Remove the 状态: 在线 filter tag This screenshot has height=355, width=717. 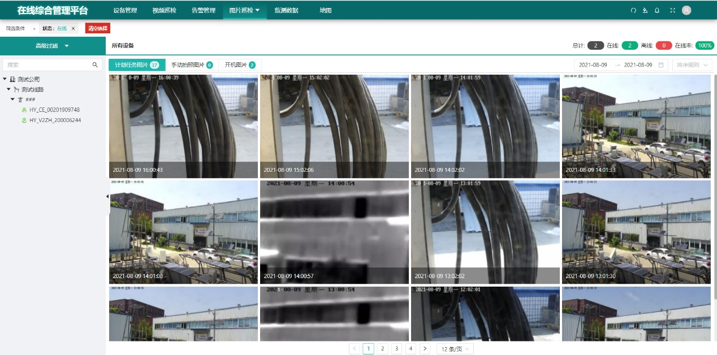tap(73, 28)
